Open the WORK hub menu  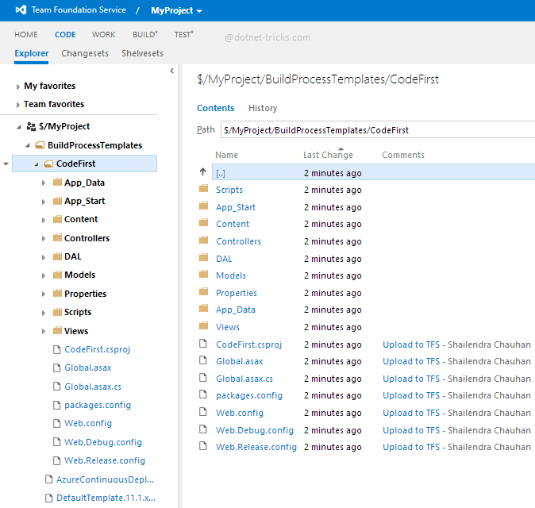[x=103, y=35]
